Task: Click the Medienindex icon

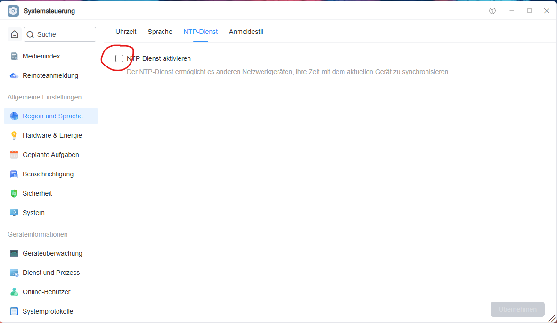Action: [x=14, y=56]
